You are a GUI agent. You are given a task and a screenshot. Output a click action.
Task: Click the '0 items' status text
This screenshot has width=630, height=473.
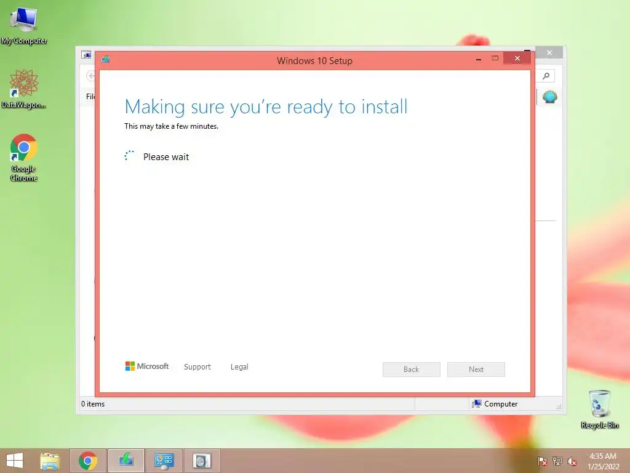pos(93,404)
